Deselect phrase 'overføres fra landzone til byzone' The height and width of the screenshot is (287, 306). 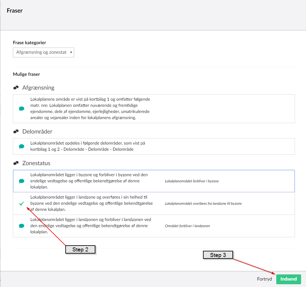[203, 204]
